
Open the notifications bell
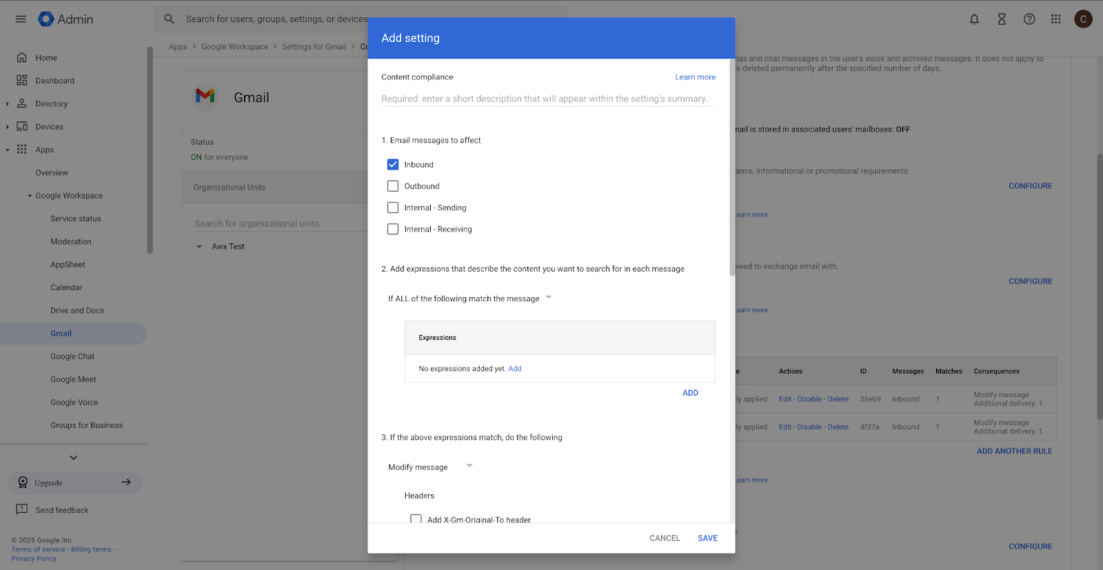974,19
